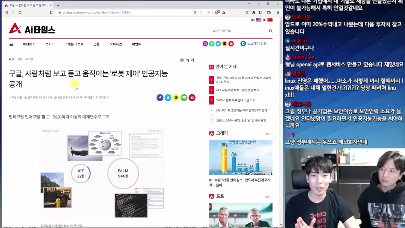Viewport: 405px width, 228px height.
Task: Click the Google translate icon in address bar
Action: (x=195, y=13)
